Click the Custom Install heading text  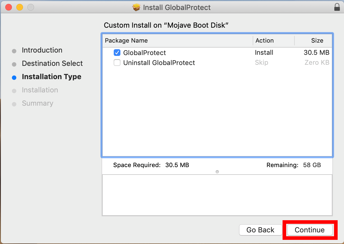(x=166, y=25)
